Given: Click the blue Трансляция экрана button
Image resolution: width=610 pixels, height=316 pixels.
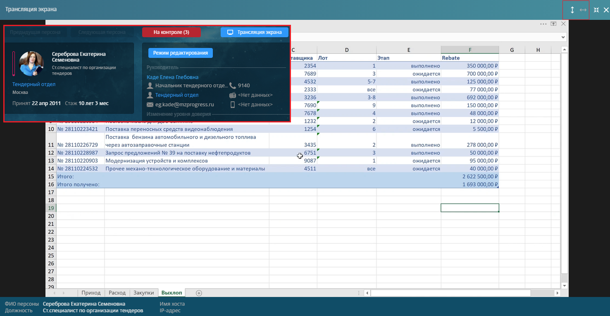Looking at the screenshot, I should 255,32.
